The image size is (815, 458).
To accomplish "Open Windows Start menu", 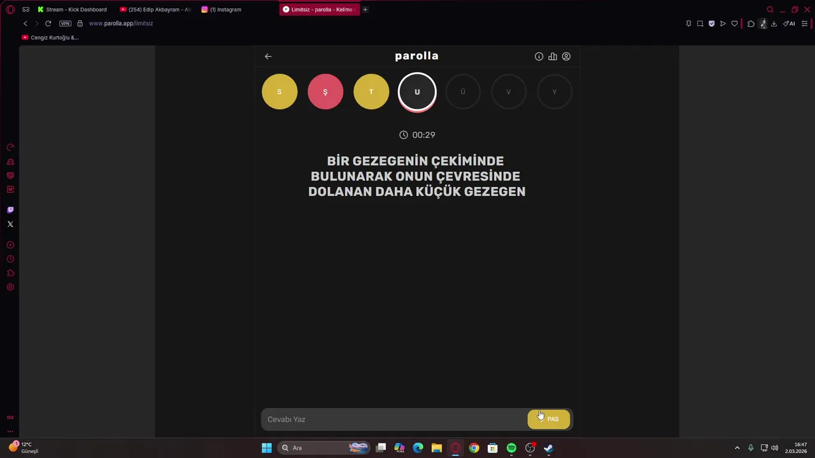I will click(x=267, y=448).
